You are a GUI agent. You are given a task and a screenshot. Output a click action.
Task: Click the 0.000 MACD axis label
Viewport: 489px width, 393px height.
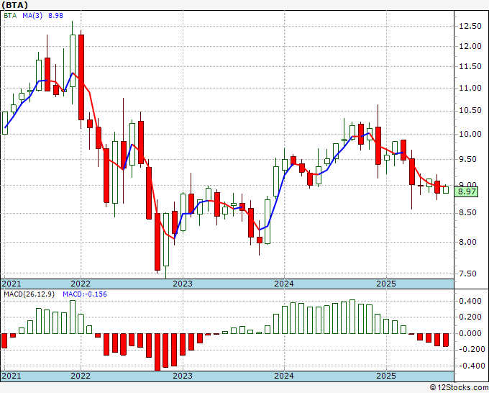click(x=470, y=333)
